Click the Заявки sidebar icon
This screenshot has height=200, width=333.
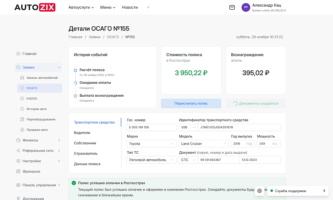coord(18,67)
